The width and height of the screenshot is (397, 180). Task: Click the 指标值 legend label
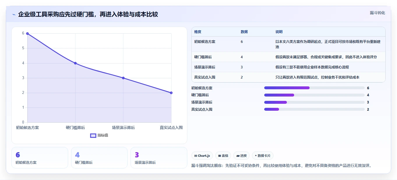coord(103,135)
